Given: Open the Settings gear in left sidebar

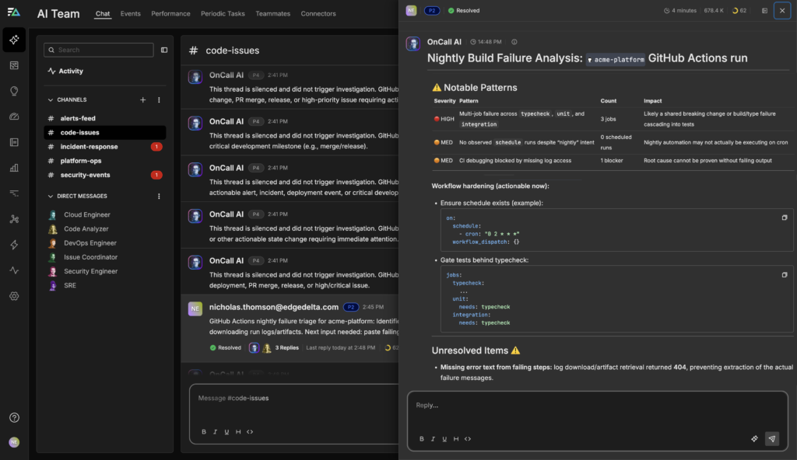Looking at the screenshot, I should (x=14, y=296).
